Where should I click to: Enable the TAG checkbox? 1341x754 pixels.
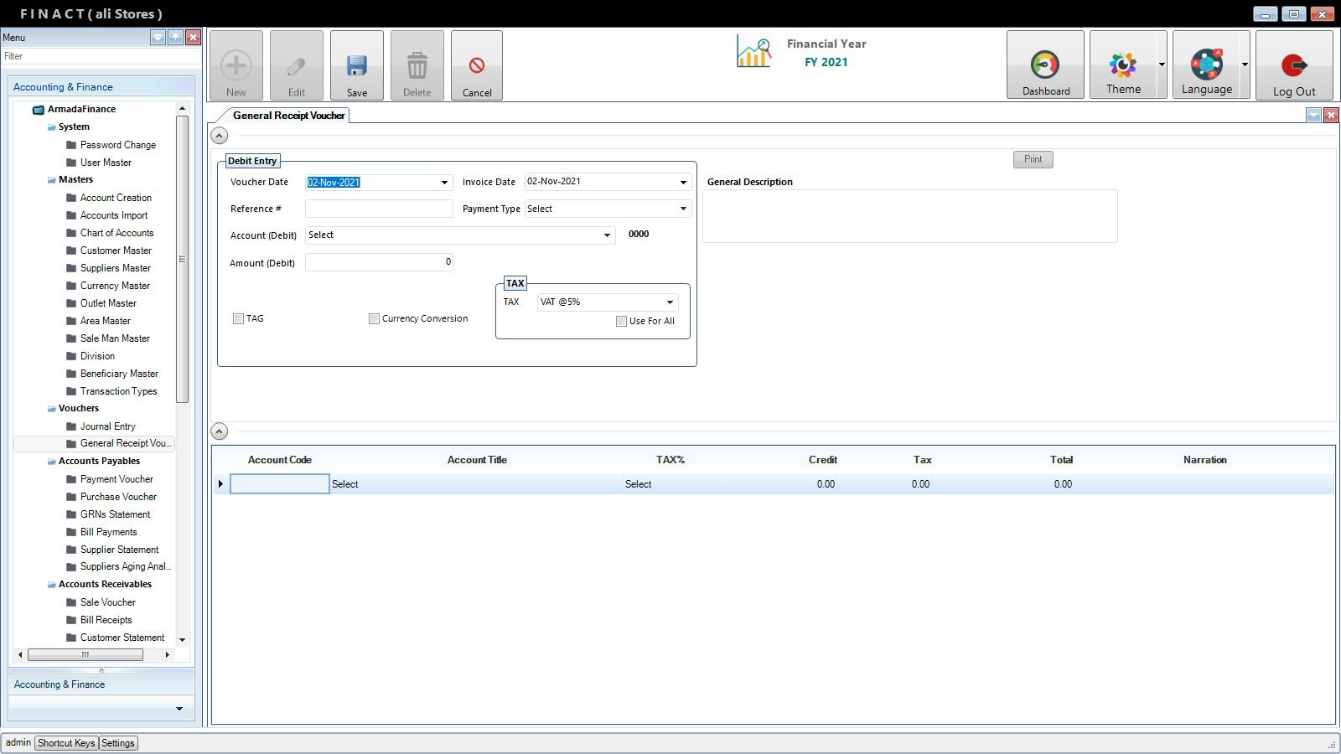(x=239, y=318)
